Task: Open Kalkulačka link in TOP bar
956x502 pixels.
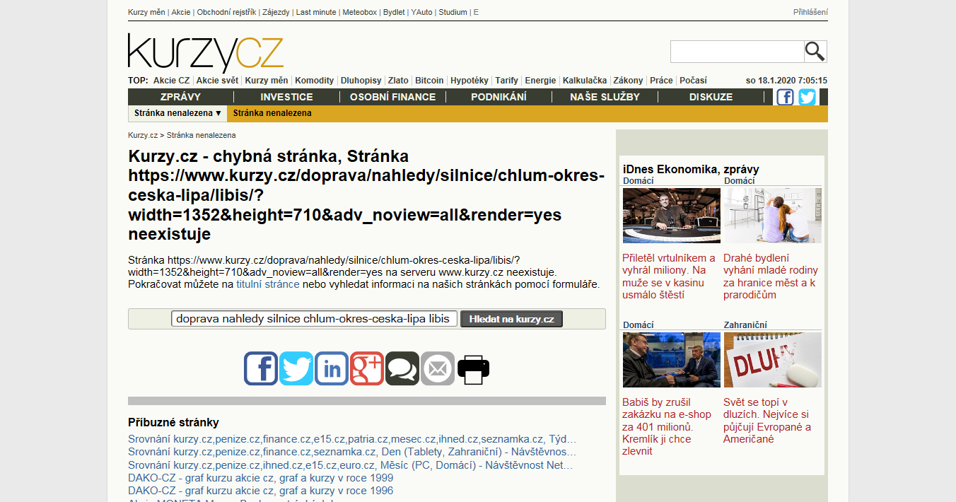Action: 585,81
